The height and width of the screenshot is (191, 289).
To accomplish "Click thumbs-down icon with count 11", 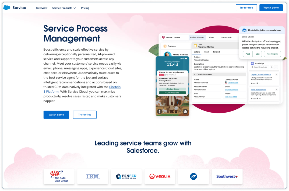I will tap(257, 84).
